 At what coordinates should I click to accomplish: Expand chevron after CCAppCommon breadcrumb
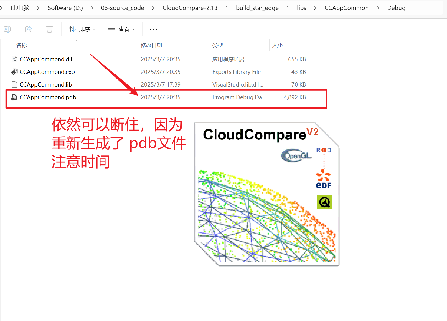tap(378, 8)
